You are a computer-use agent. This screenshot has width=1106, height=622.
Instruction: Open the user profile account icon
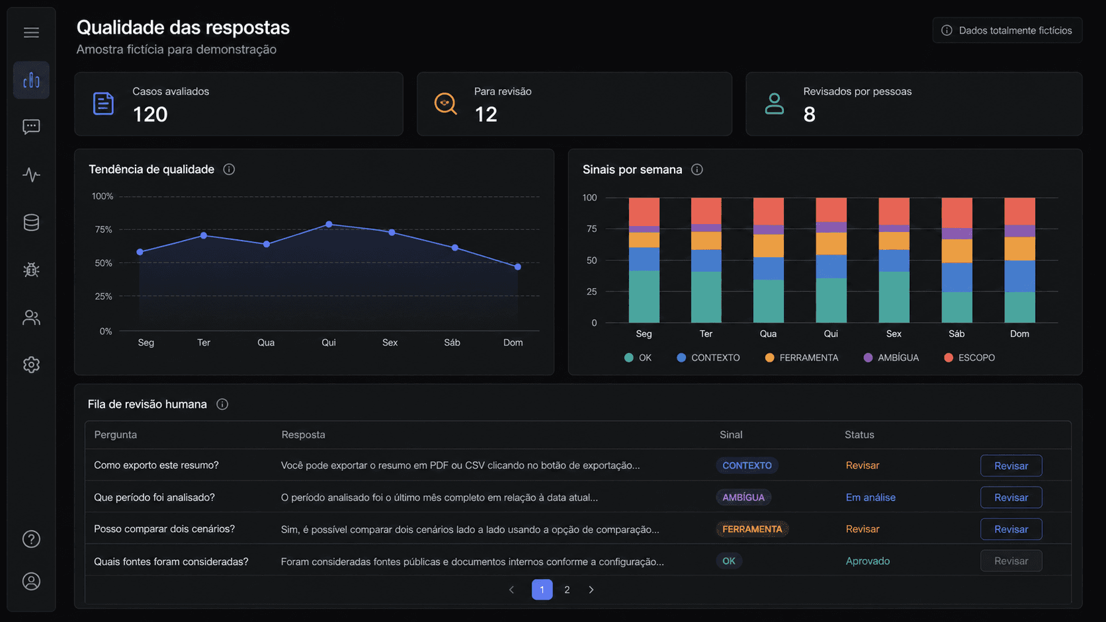pyautogui.click(x=31, y=582)
